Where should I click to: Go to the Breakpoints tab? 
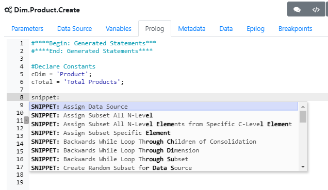(295, 29)
